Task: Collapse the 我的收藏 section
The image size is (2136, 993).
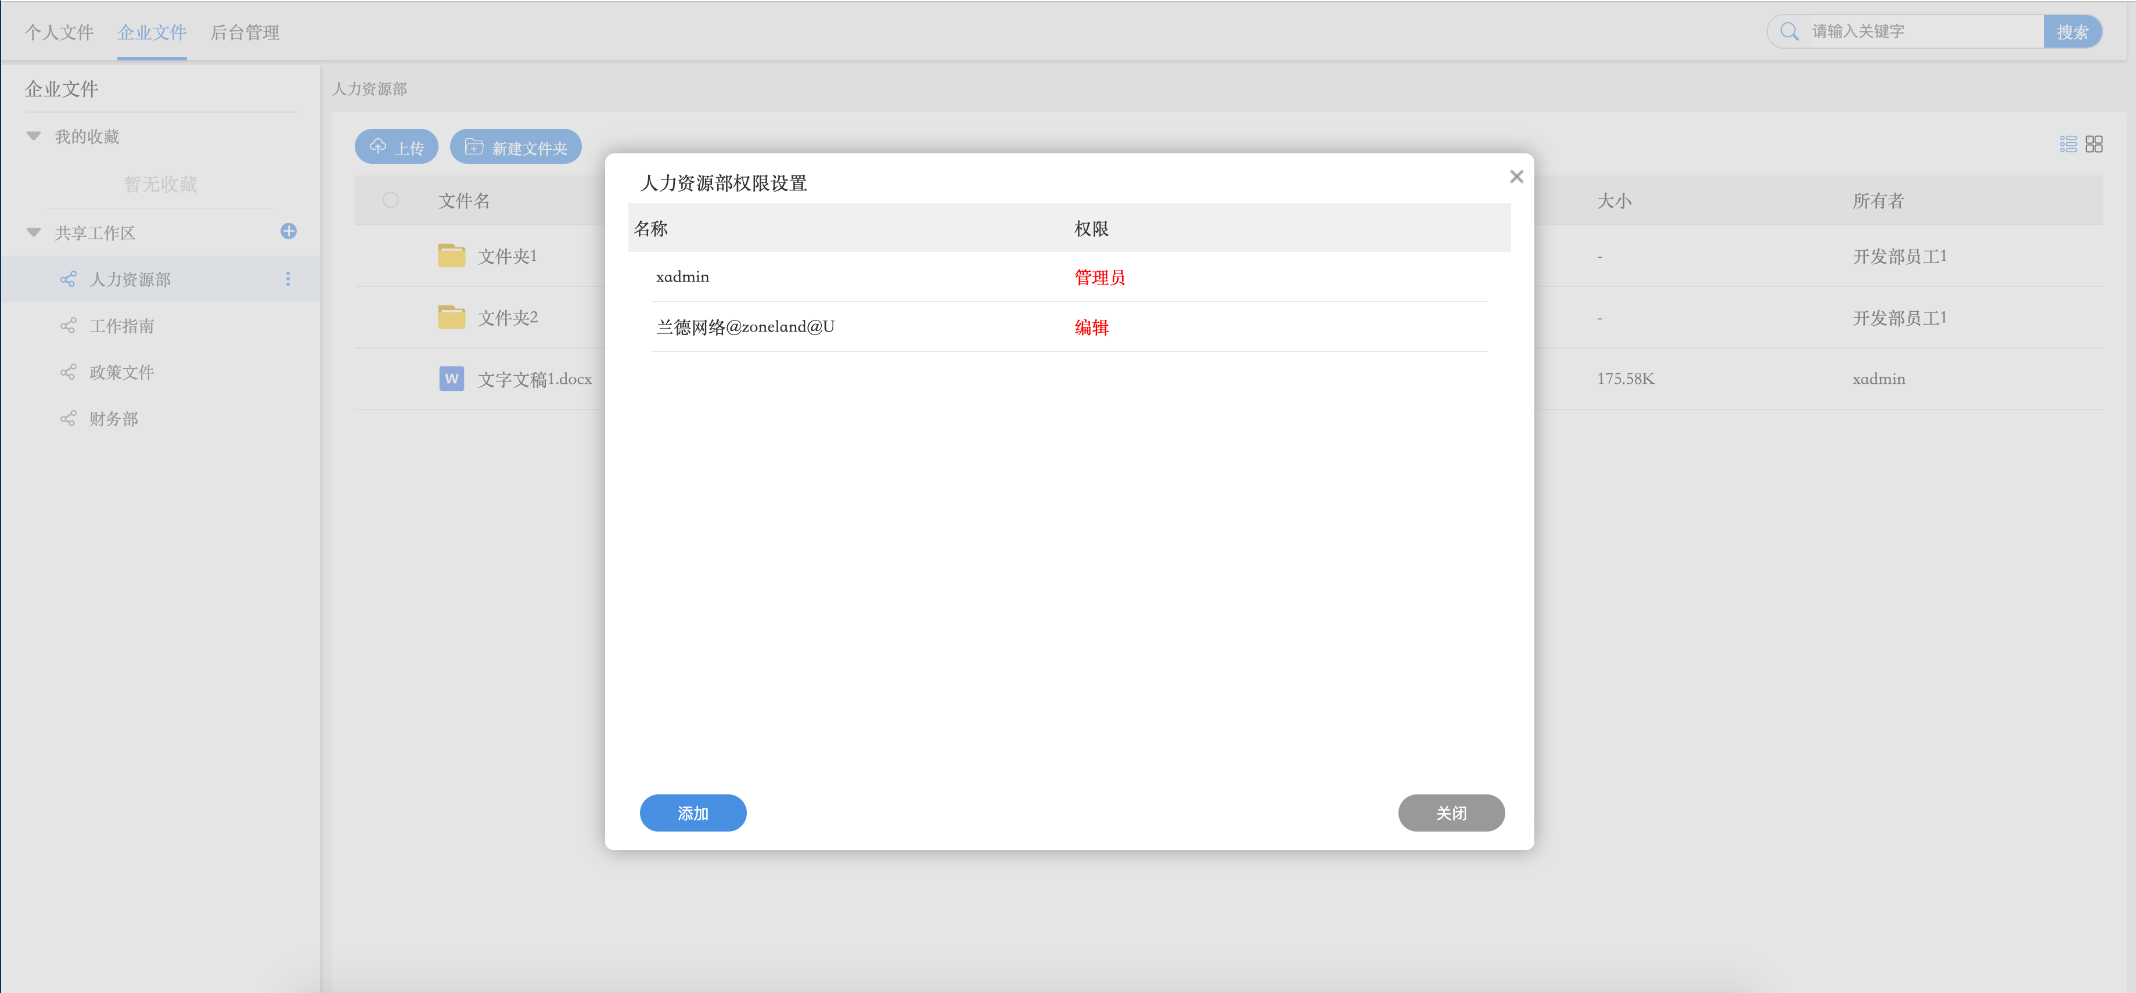Action: point(33,136)
